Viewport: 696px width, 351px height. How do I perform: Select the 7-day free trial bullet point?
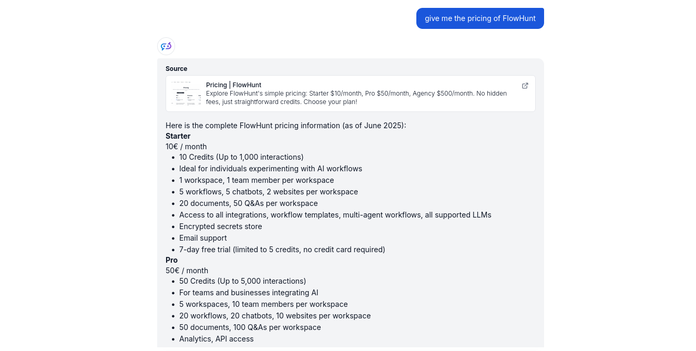click(282, 249)
